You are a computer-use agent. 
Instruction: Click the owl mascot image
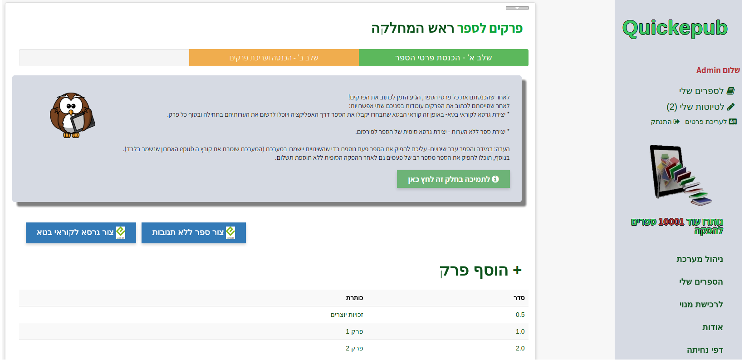72,115
